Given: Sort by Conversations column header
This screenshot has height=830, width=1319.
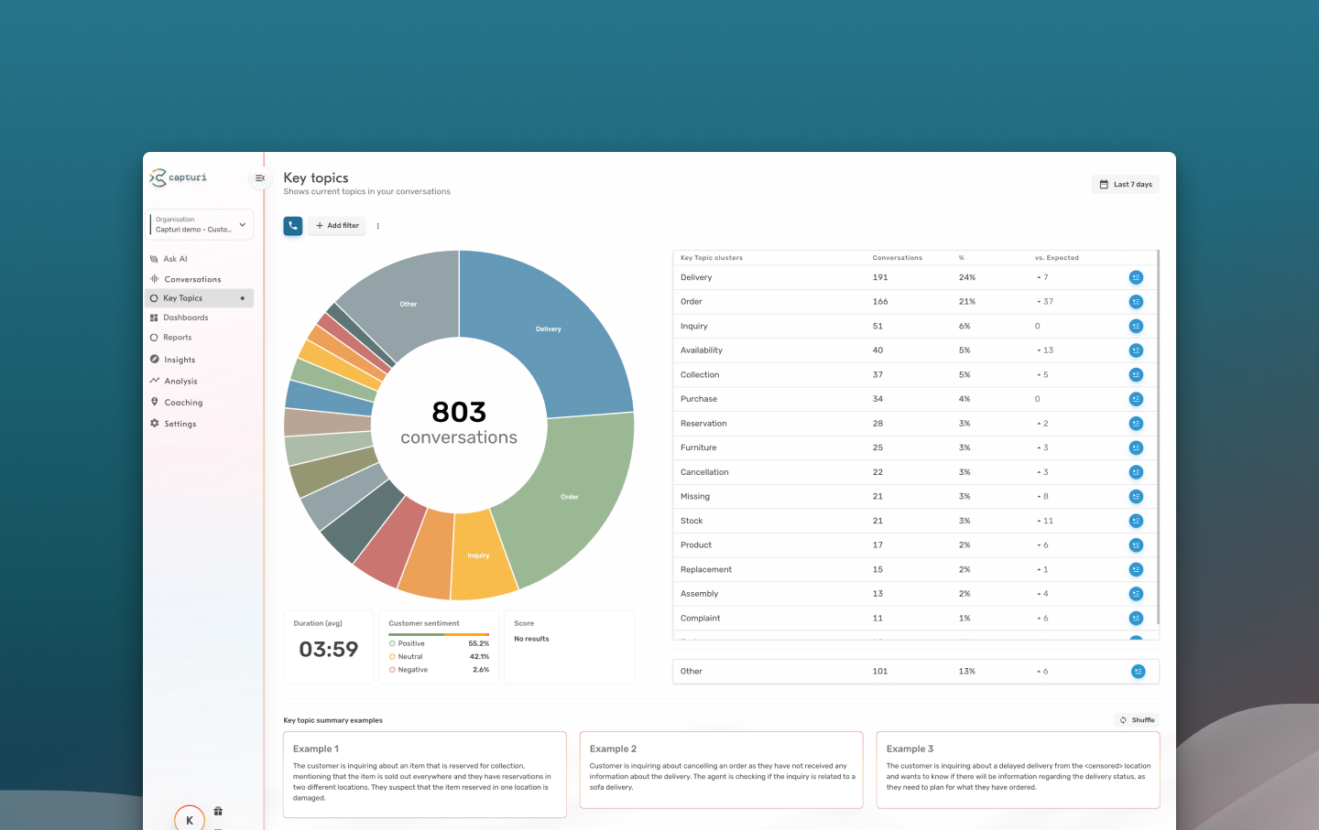Looking at the screenshot, I should pos(897,258).
